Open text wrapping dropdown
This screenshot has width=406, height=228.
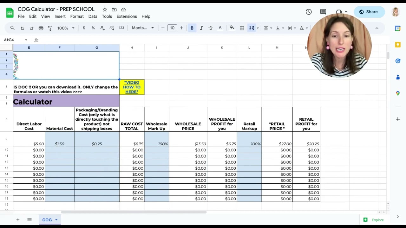(x=291, y=28)
